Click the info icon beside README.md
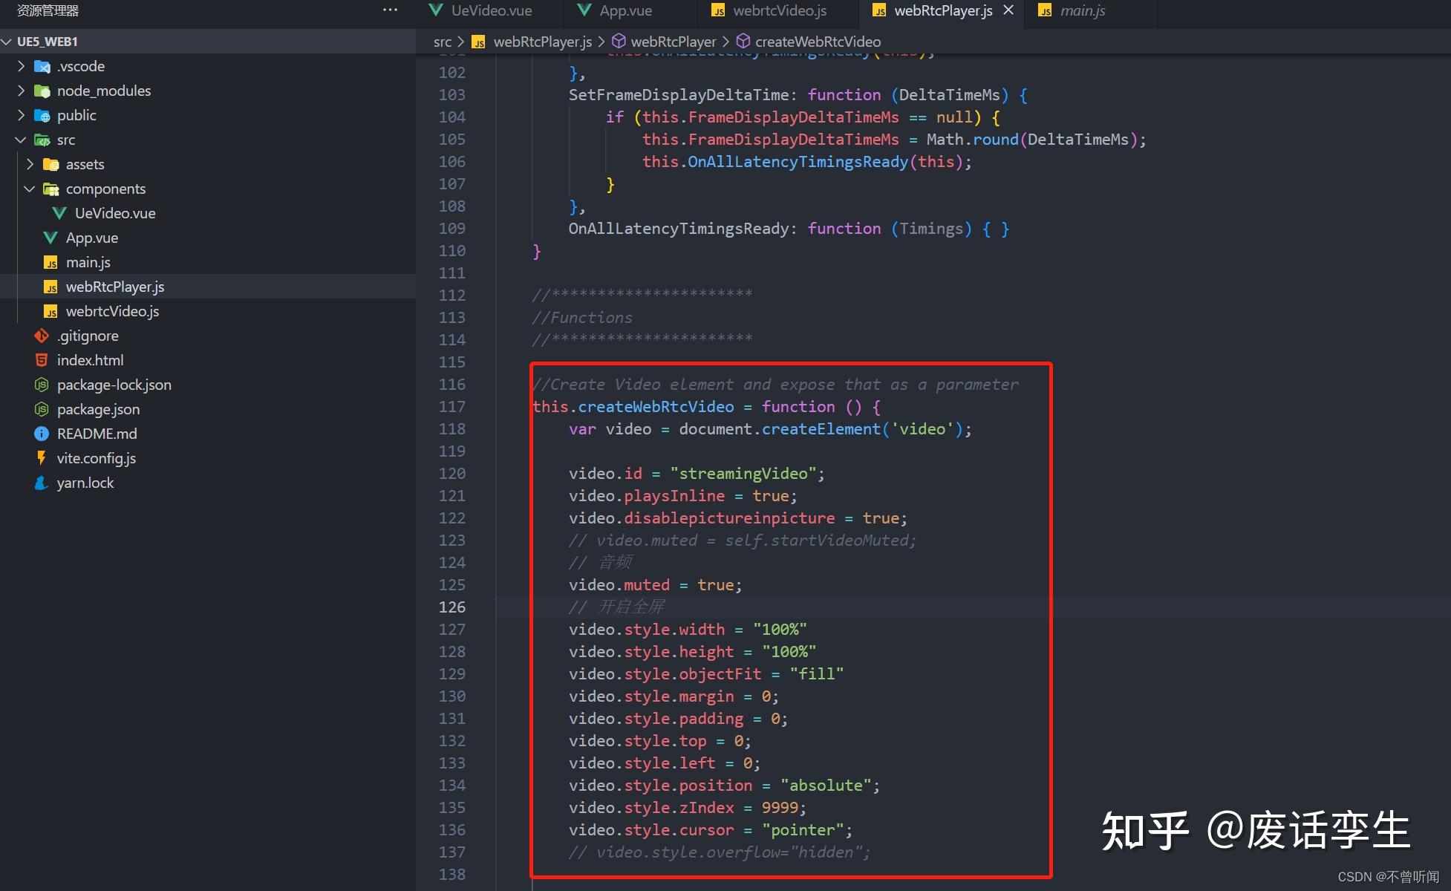 (x=42, y=434)
